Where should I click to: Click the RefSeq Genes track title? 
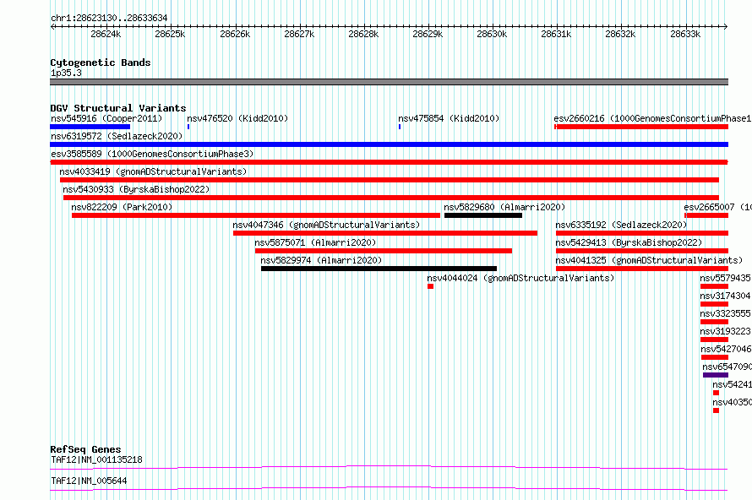[x=85, y=449]
